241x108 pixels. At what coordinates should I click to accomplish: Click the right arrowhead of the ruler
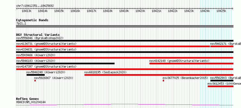233,9
